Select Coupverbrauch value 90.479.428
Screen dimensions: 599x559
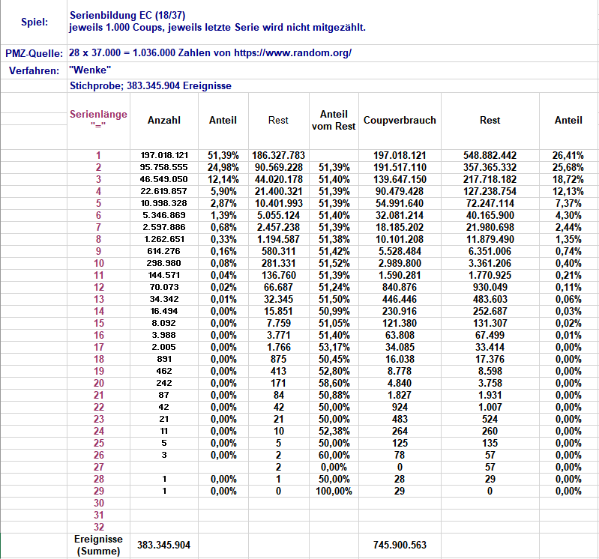pos(400,191)
